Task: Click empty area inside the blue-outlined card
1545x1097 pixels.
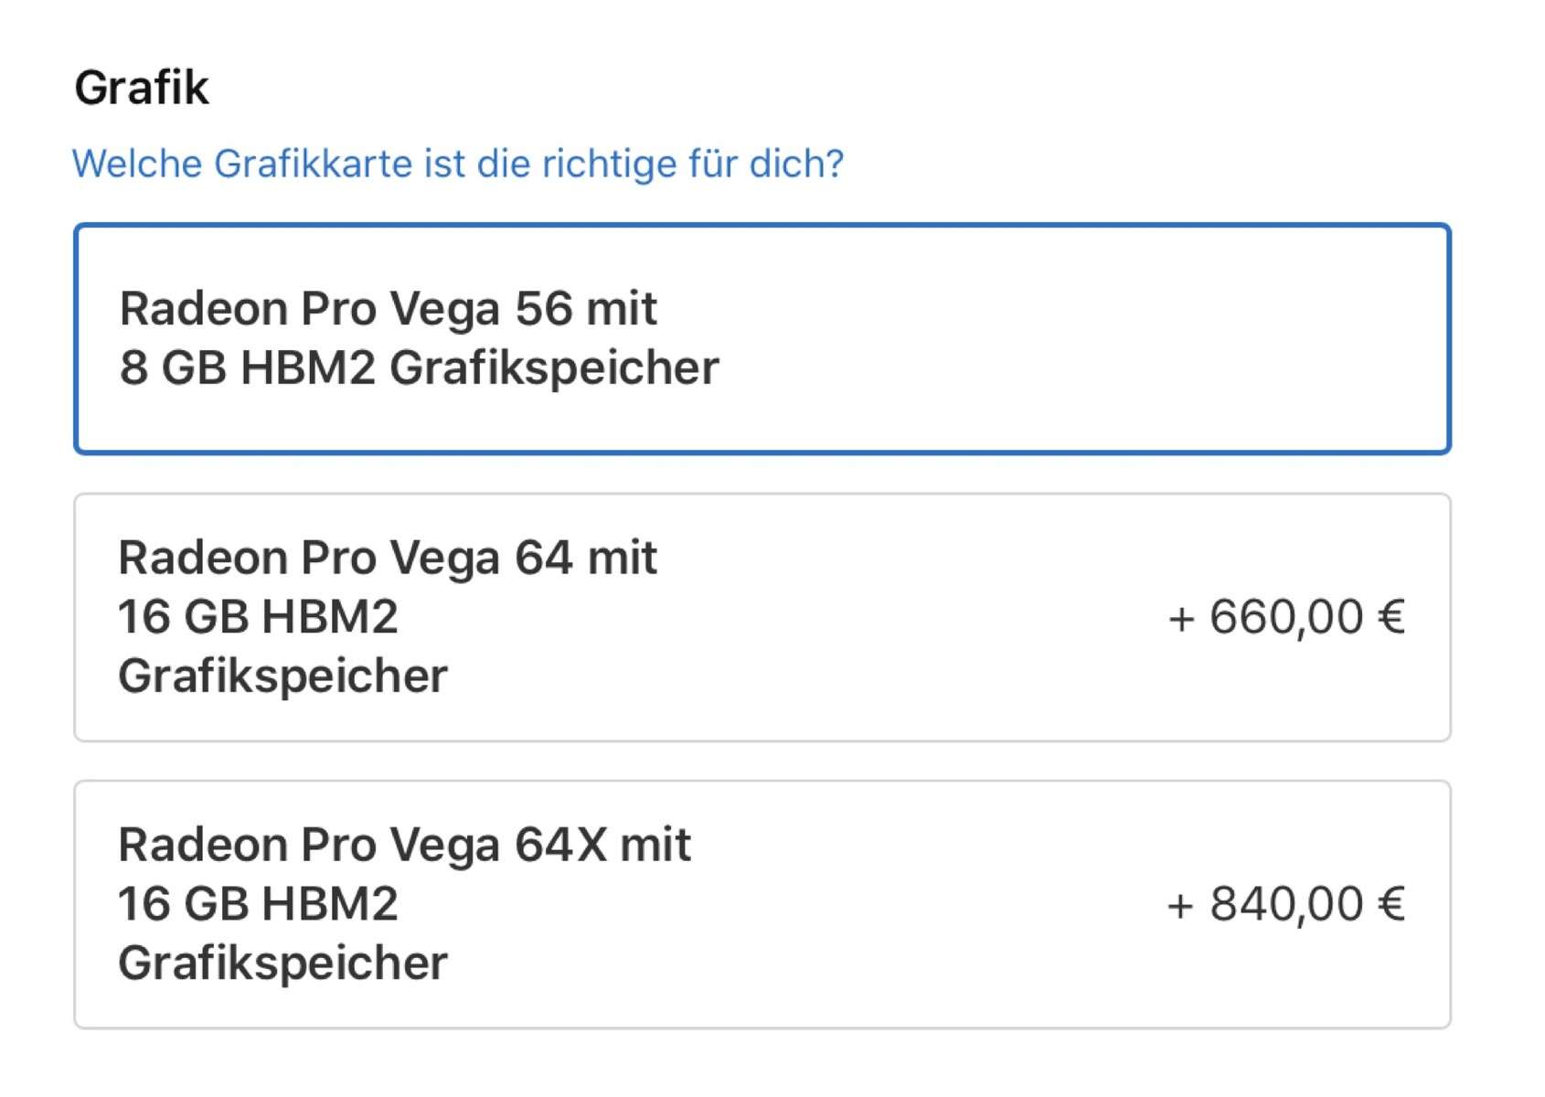Action: click(1097, 338)
